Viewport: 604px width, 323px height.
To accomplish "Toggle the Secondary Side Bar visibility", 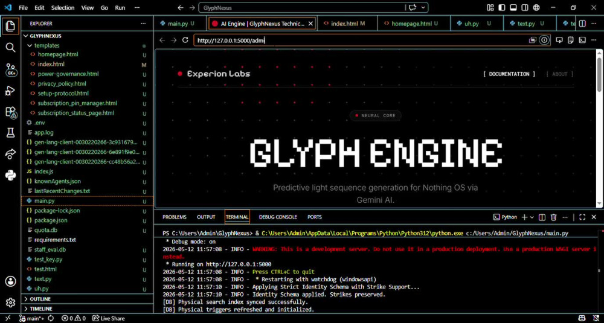I will (525, 7).
